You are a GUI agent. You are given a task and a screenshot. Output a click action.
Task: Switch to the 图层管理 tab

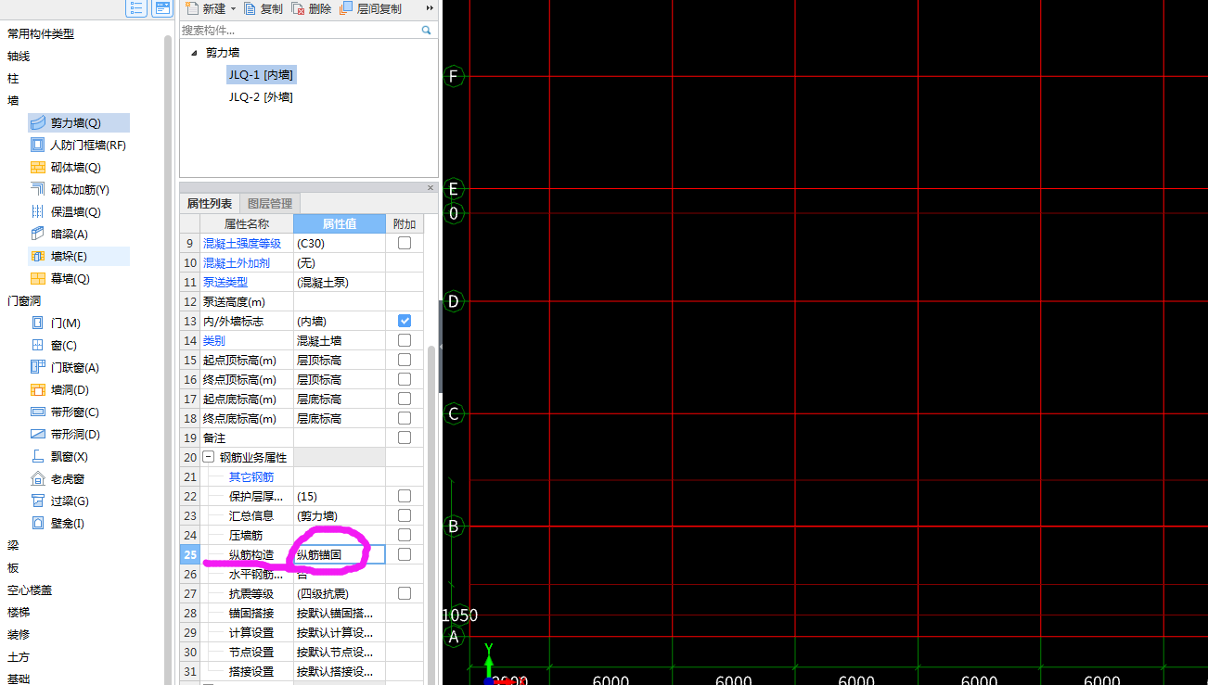click(x=270, y=204)
